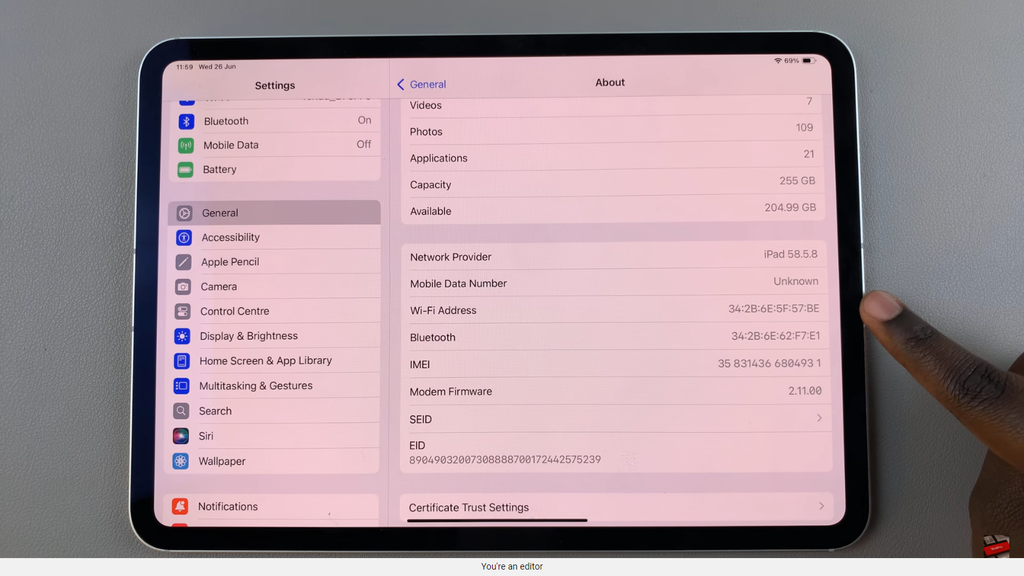Tap the Bluetooth icon in sidebar
Viewport: 1024px width, 576px height.
(x=186, y=122)
